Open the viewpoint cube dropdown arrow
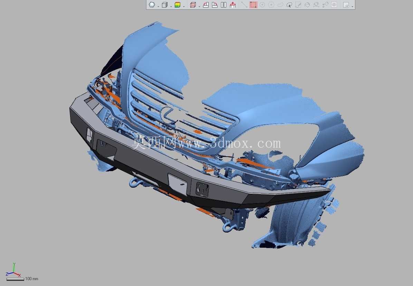The width and height of the screenshot is (413, 286). point(199,6)
